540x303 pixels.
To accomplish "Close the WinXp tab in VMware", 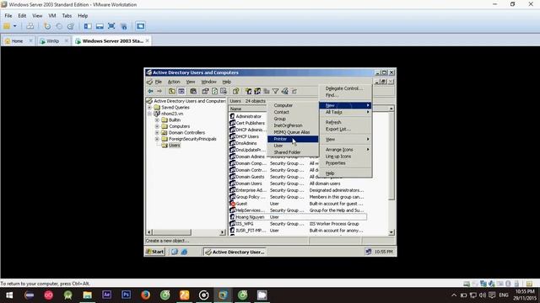I will [67, 40].
